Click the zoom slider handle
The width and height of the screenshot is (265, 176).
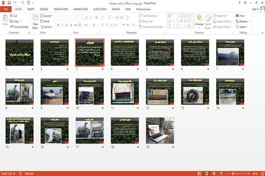pos(233,173)
